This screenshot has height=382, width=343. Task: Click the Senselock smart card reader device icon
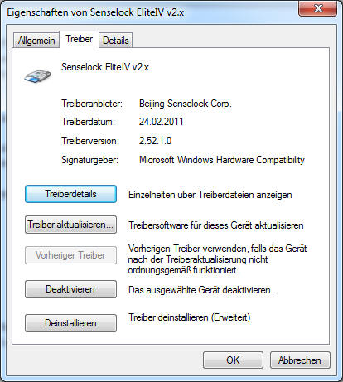pos(37,76)
